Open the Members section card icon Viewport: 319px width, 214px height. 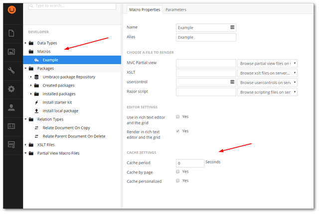coord(11,126)
